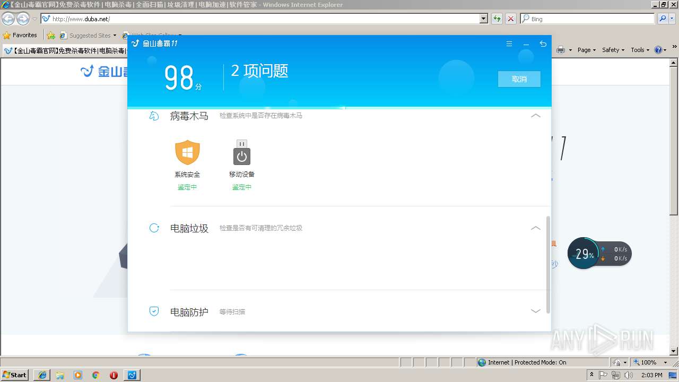Open the address bar URL dropdown
Viewport: 679px width, 382px height.
click(x=484, y=19)
